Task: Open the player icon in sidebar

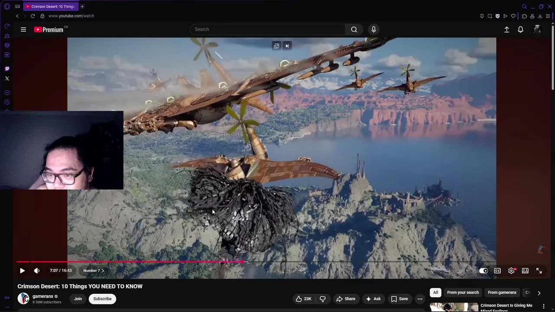Action: tap(7, 93)
